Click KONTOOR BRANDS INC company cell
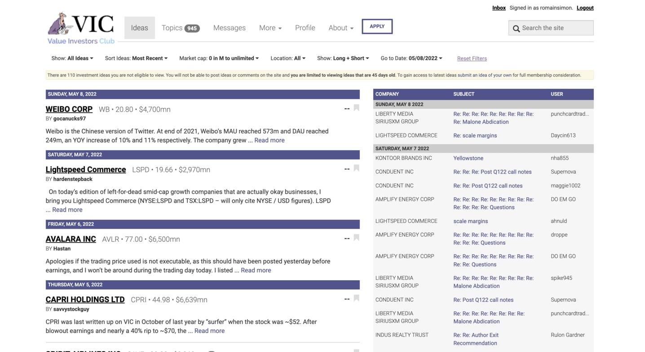 [403, 158]
